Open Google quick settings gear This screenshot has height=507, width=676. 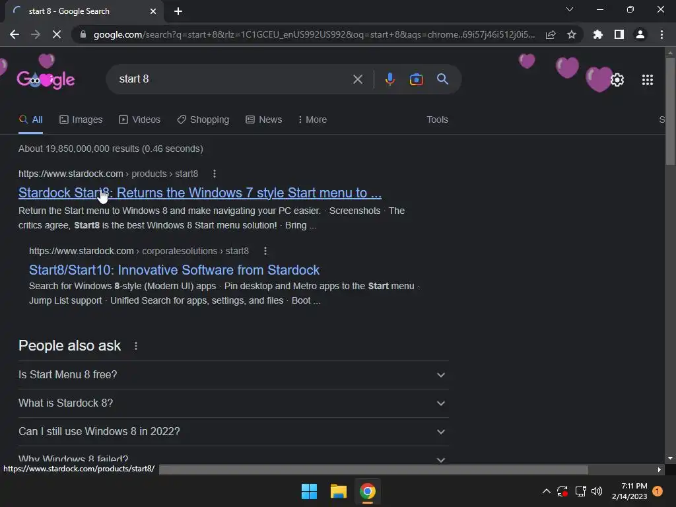point(617,80)
